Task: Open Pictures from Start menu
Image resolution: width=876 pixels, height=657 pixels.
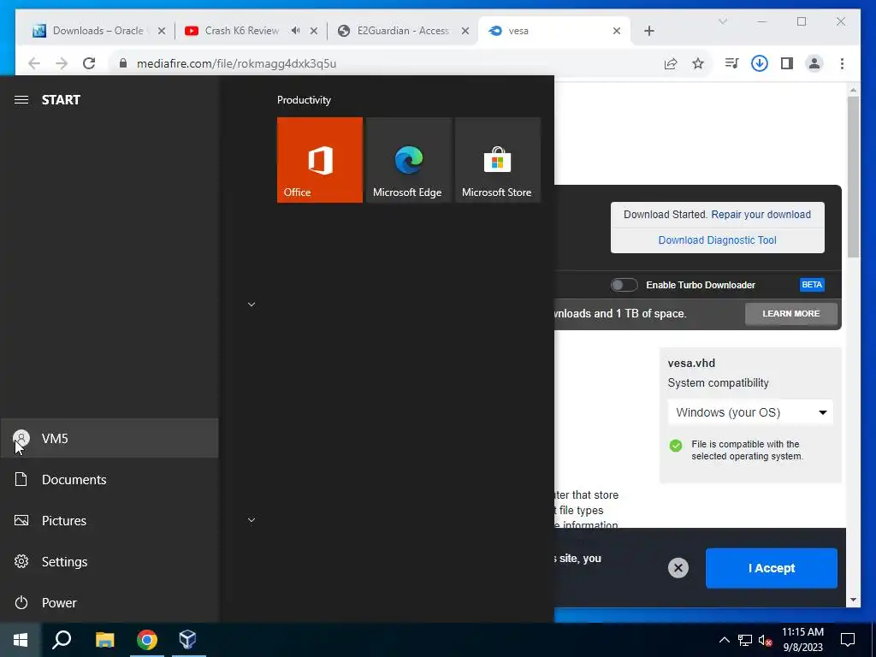Action: [x=109, y=520]
